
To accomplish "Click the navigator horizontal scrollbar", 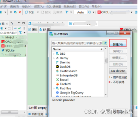I will pos(10,112).
